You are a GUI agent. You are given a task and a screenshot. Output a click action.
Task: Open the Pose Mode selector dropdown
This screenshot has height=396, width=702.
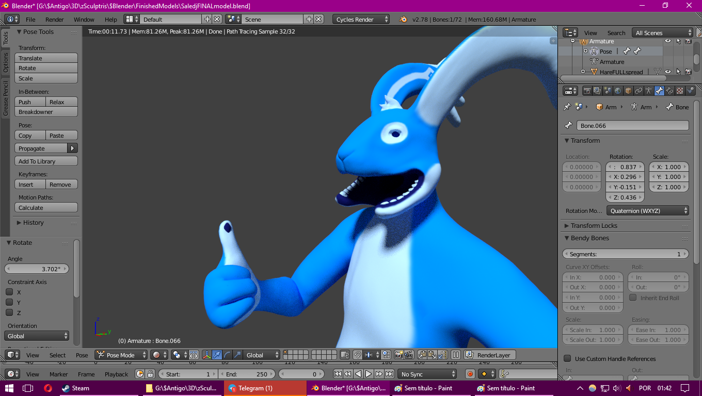[121, 355]
